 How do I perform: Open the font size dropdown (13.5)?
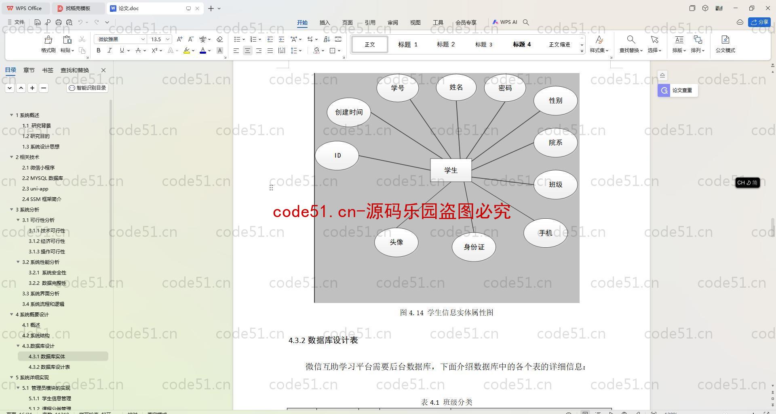[167, 39]
